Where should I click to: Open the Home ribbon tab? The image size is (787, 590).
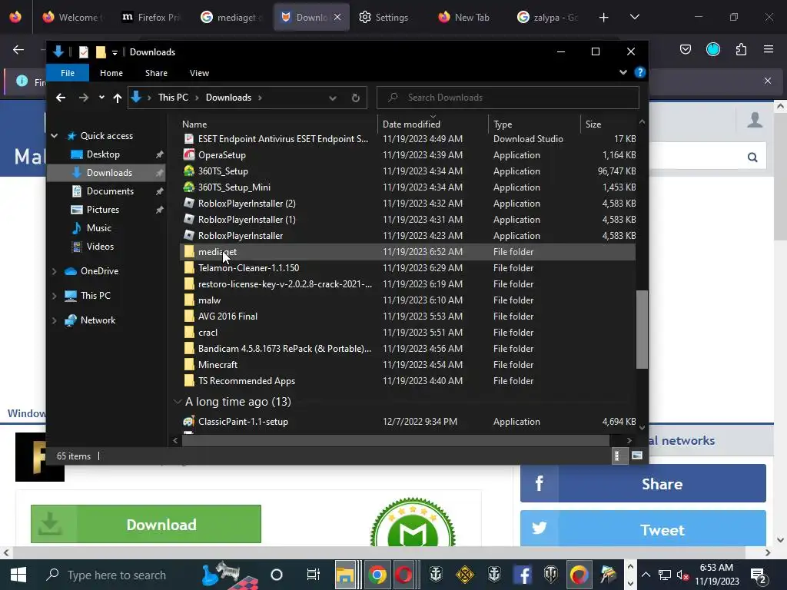point(111,73)
